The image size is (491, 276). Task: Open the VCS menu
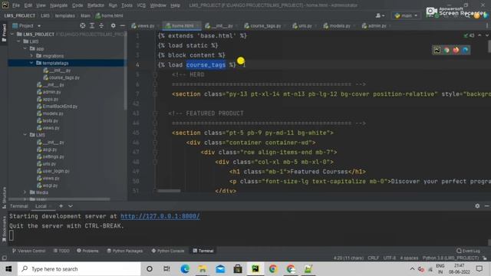coord(141,5)
